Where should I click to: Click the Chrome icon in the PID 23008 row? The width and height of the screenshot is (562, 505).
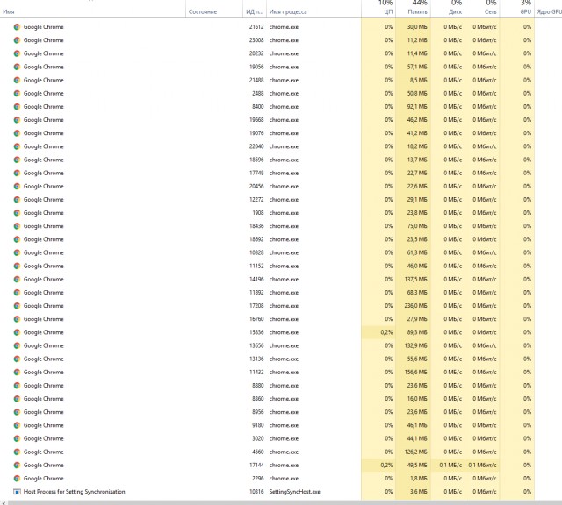pyautogui.click(x=17, y=40)
